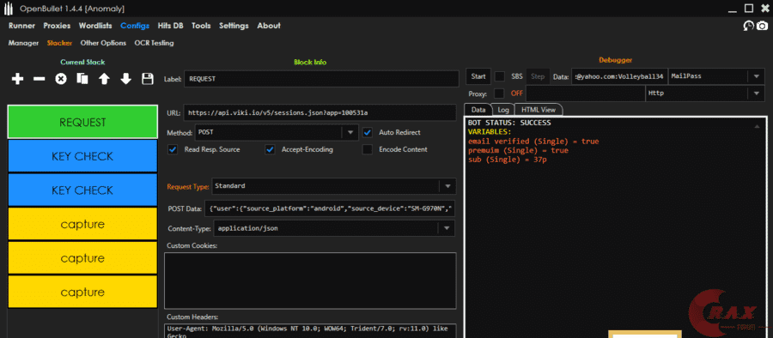Click the URL input field
This screenshot has width=773, height=338.
point(320,113)
